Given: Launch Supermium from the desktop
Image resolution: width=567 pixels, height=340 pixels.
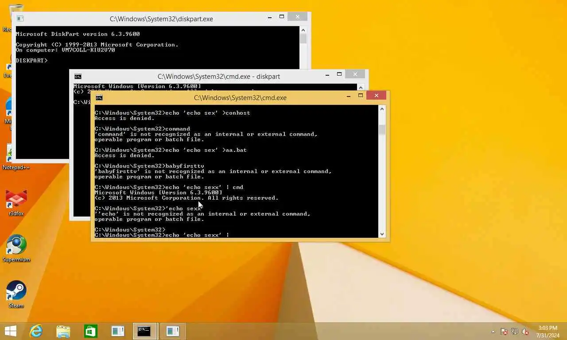Looking at the screenshot, I should click(16, 249).
